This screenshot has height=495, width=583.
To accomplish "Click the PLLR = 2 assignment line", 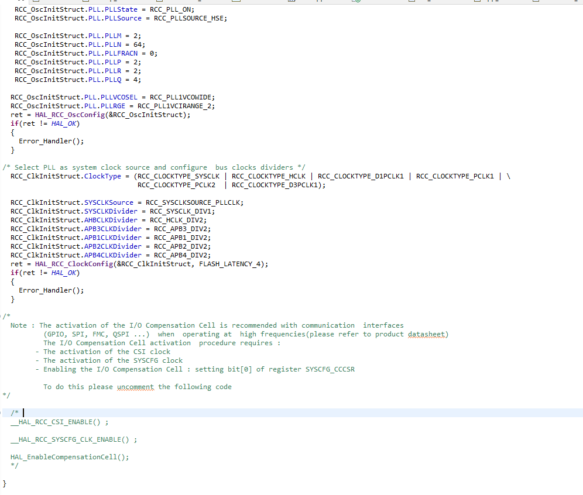I will pos(78,71).
